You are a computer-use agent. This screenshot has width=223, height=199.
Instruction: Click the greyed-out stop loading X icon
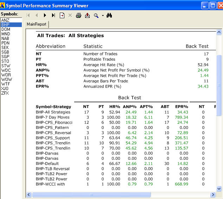pos(70,15)
